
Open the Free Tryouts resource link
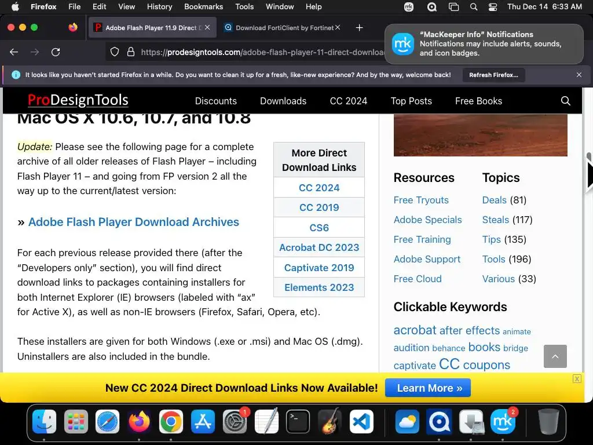click(421, 200)
